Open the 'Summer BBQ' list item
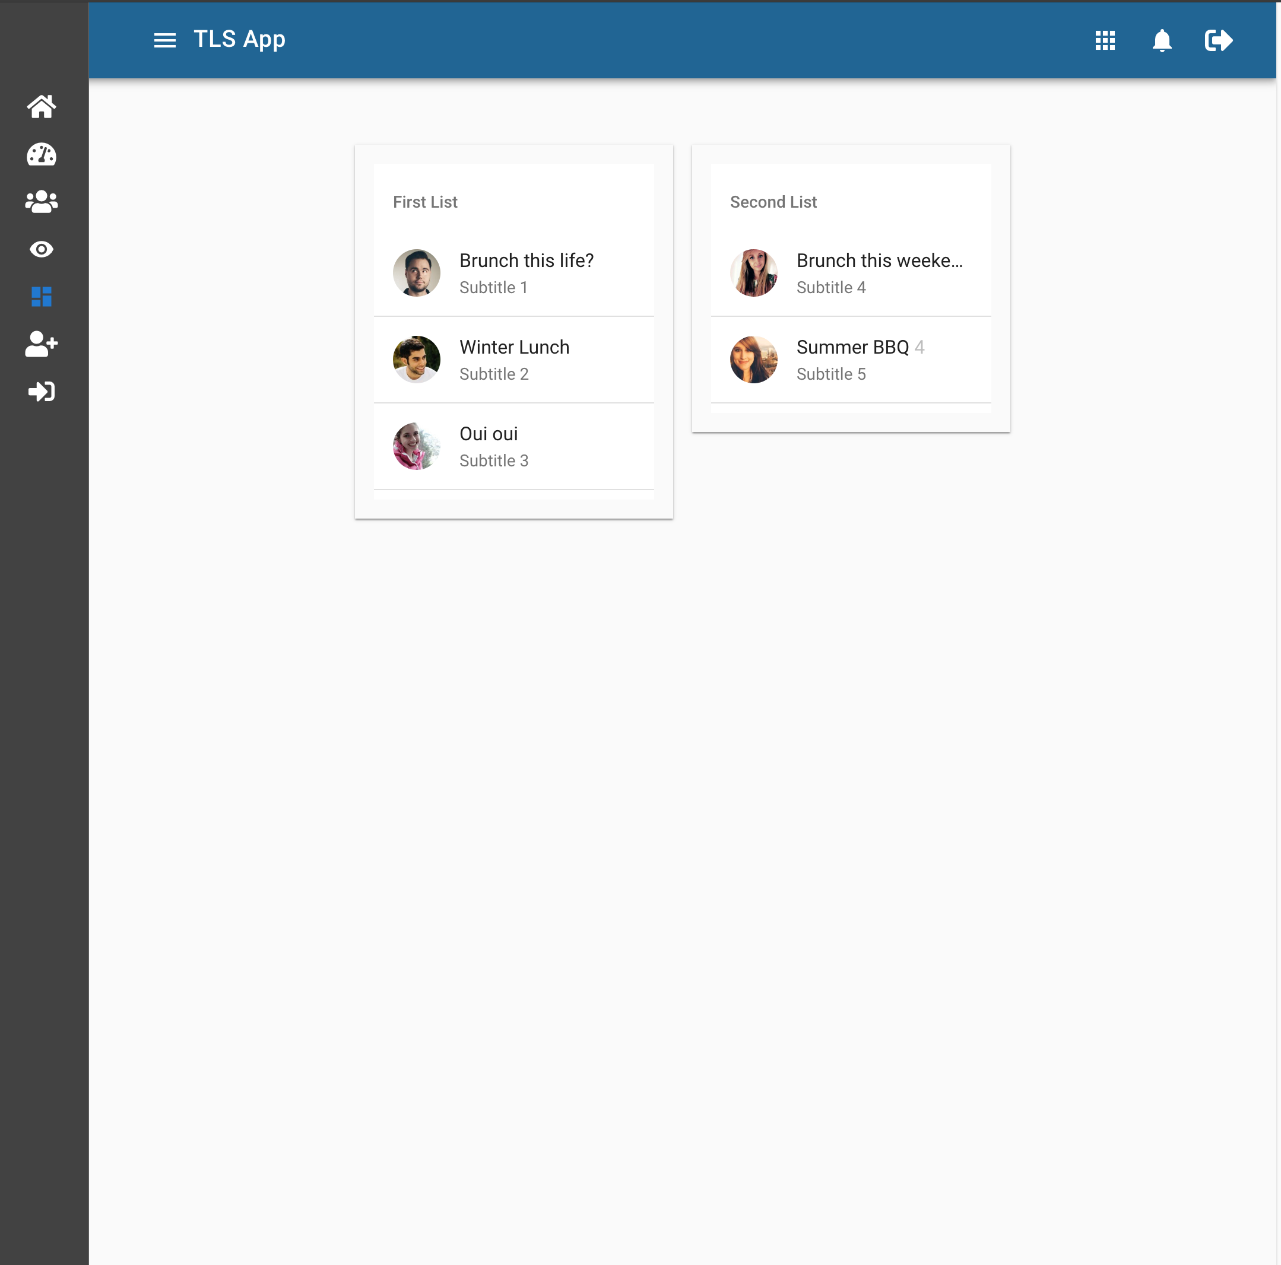The height and width of the screenshot is (1265, 1281). (x=851, y=360)
